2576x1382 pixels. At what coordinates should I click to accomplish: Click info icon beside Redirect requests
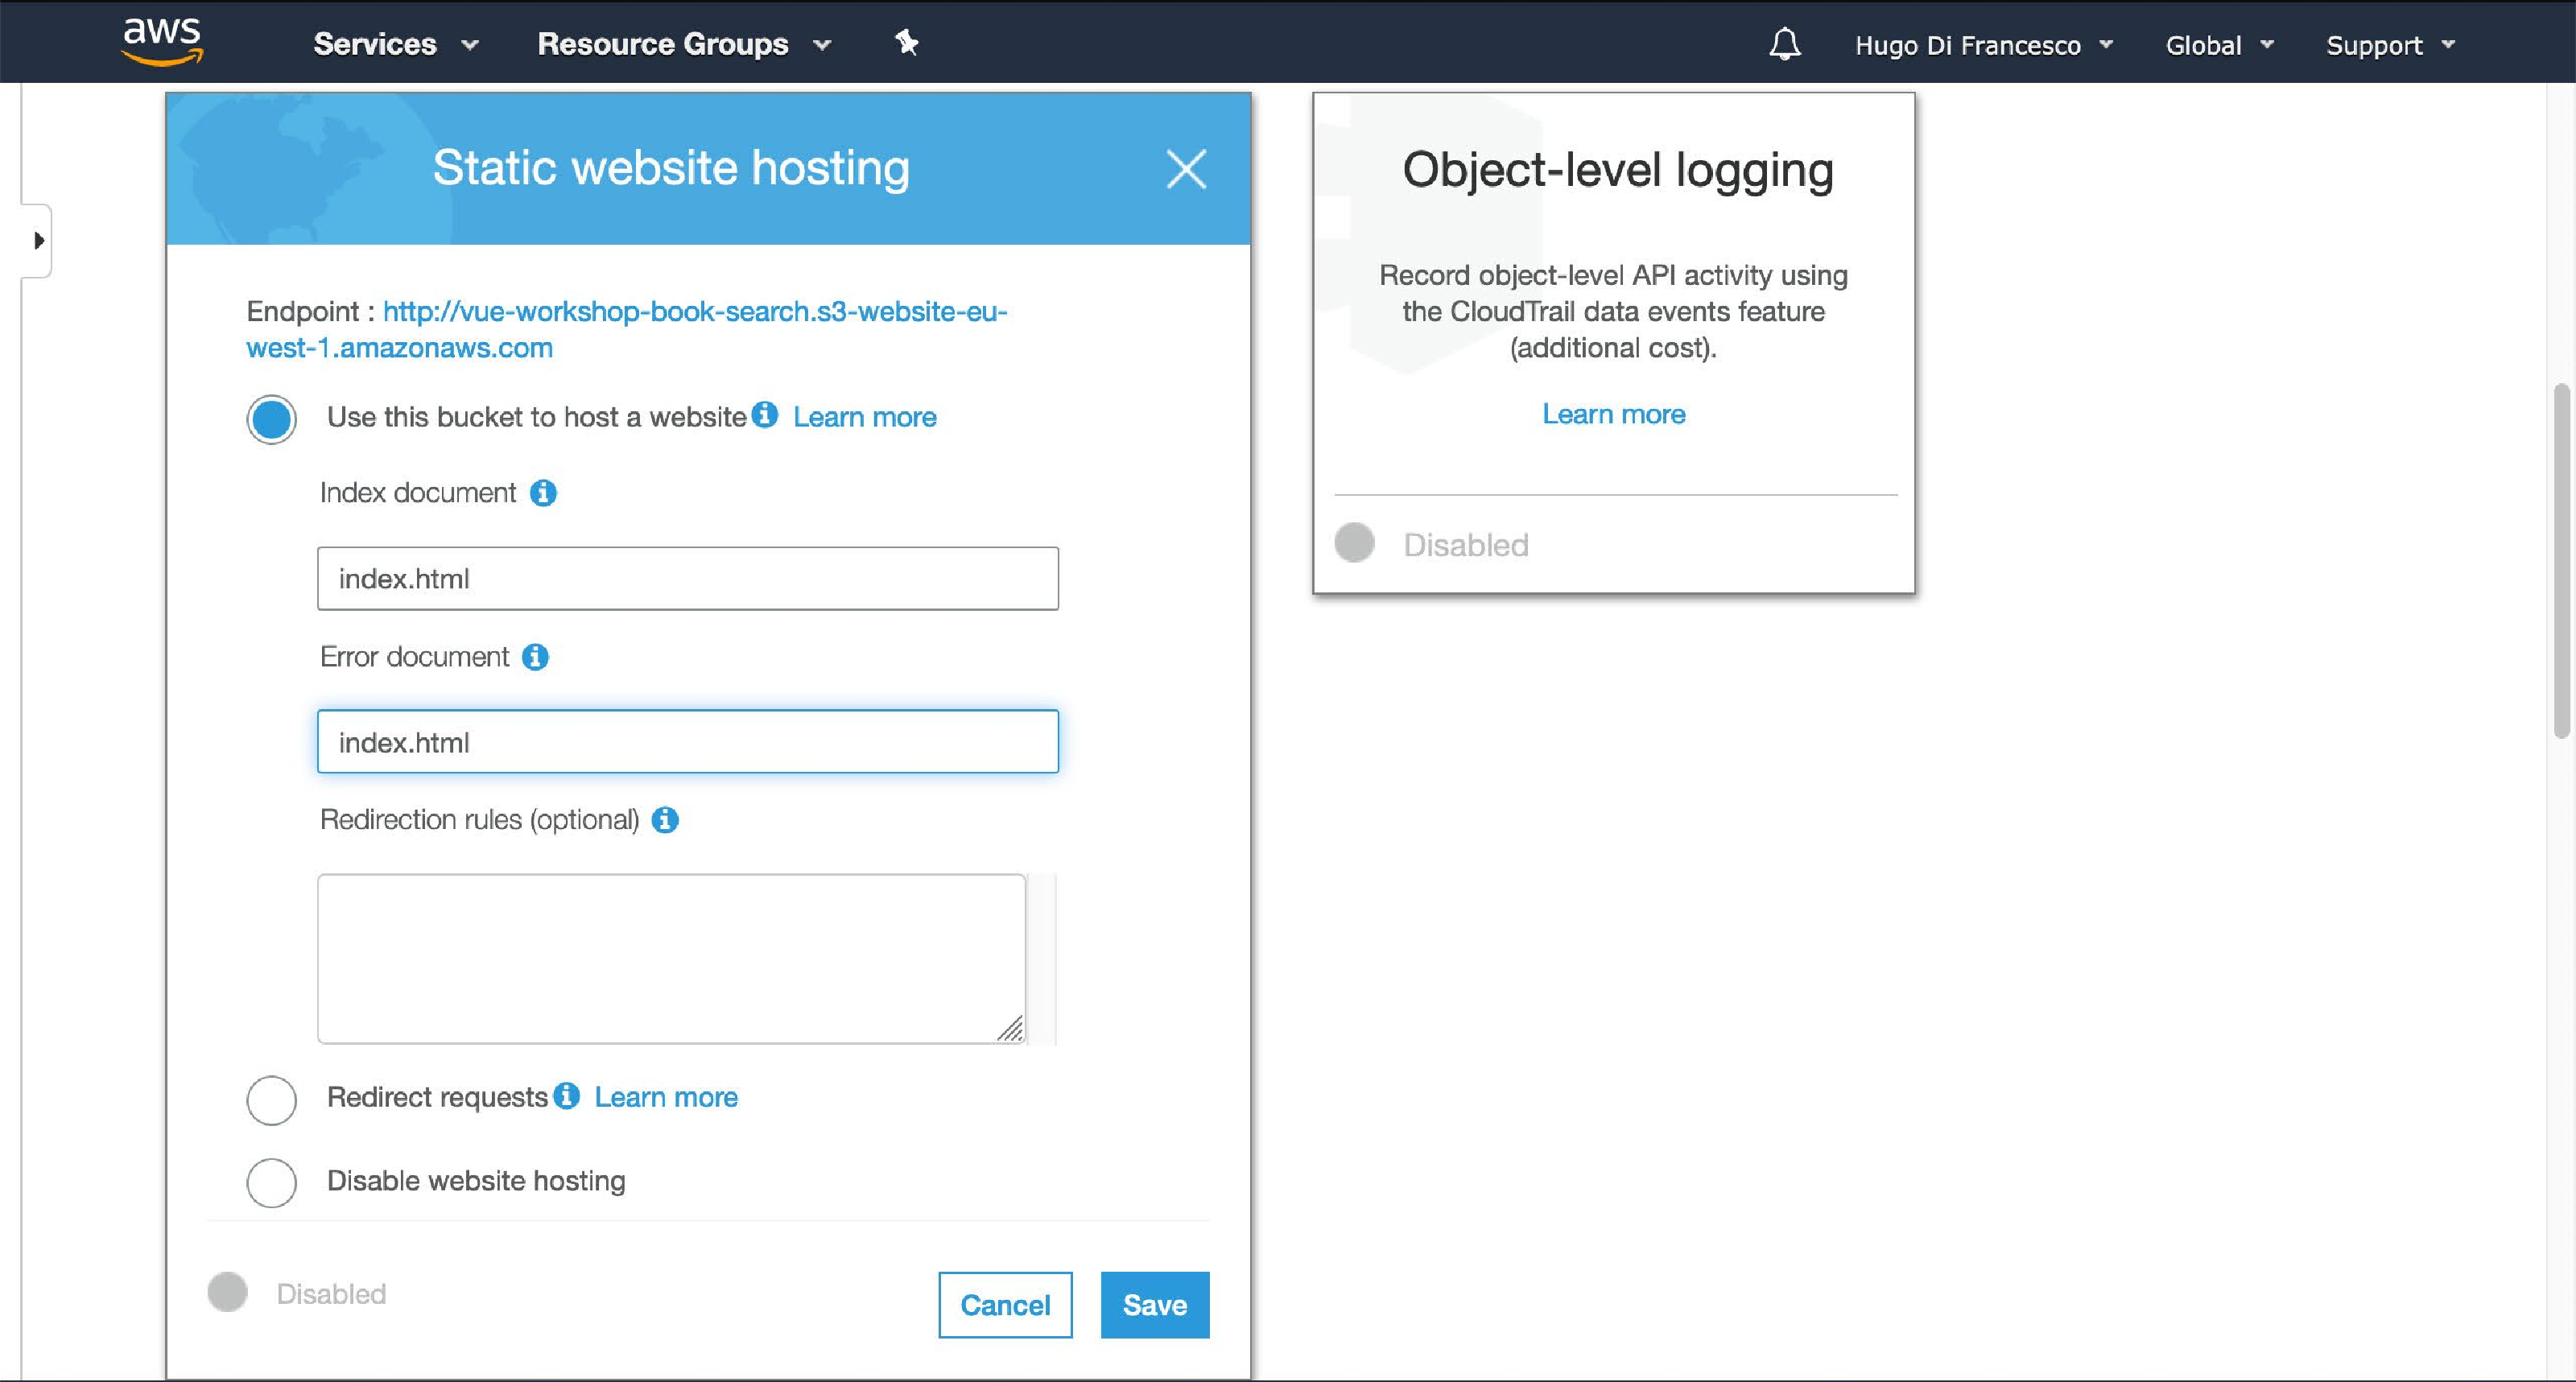(x=567, y=1095)
